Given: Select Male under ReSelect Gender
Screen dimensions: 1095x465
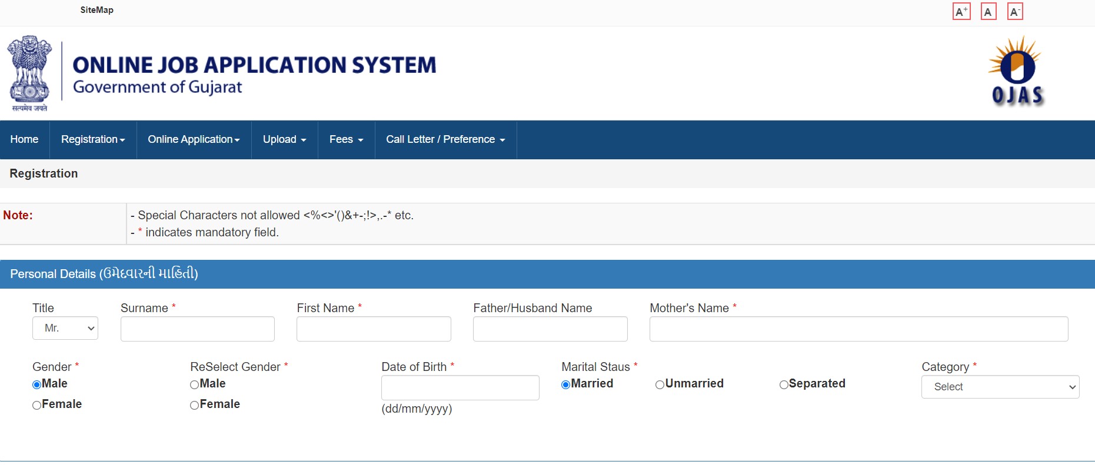Looking at the screenshot, I should coord(195,384).
